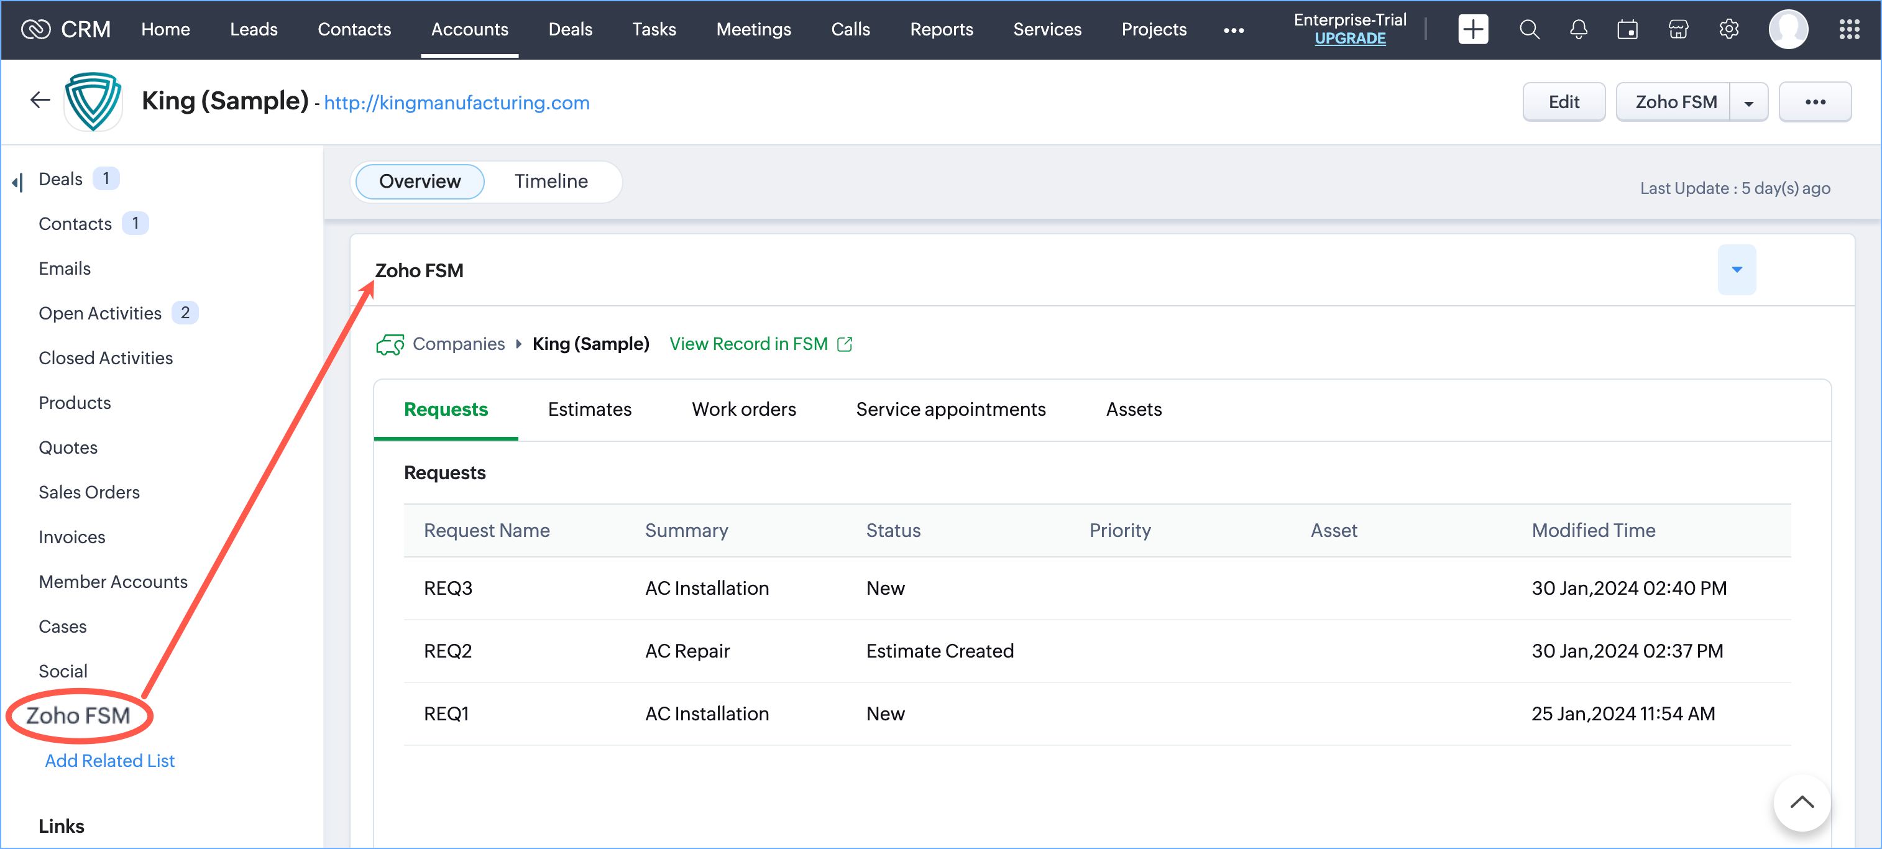The width and height of the screenshot is (1882, 849).
Task: Open notifications bell icon
Action: point(1578,29)
